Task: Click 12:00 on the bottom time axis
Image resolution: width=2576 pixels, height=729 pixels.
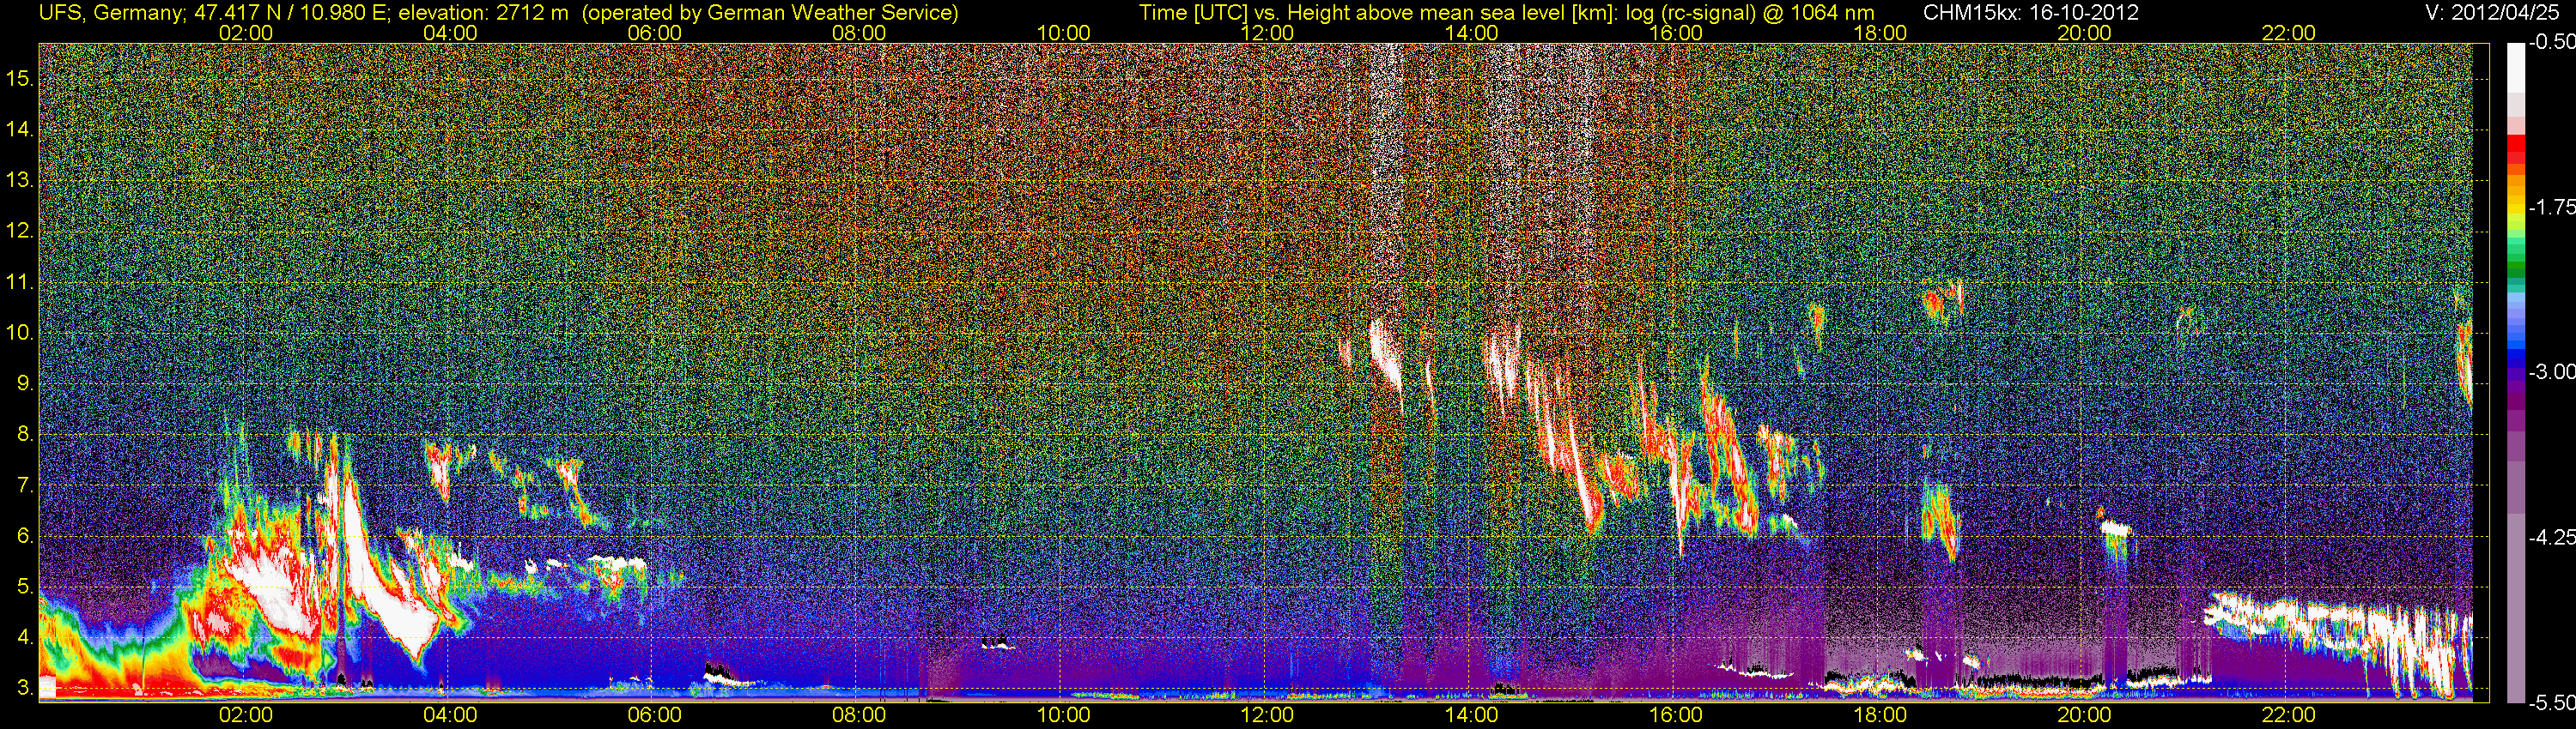Action: click(x=1267, y=715)
